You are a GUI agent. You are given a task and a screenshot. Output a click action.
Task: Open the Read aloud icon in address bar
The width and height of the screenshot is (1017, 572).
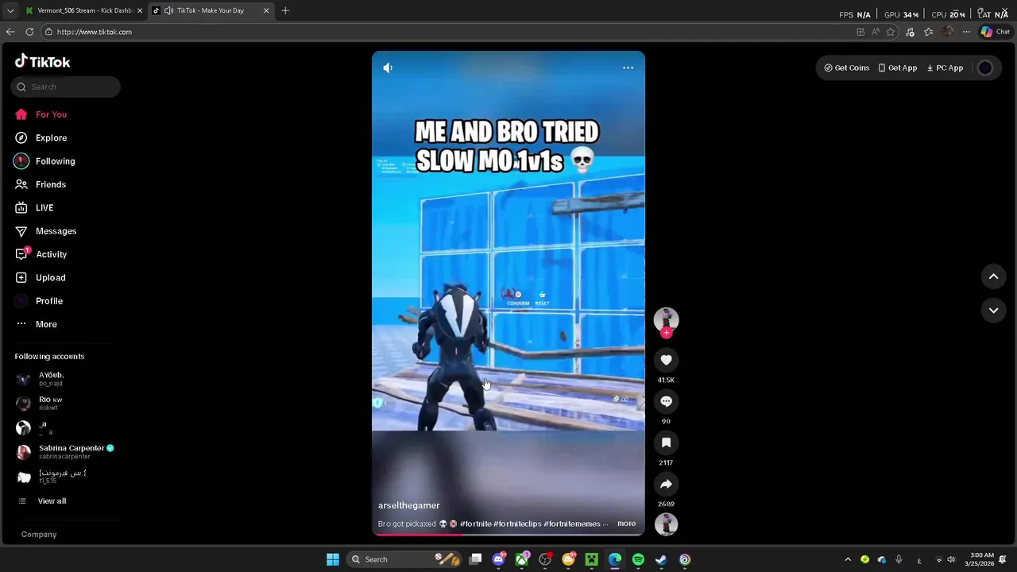click(x=876, y=32)
